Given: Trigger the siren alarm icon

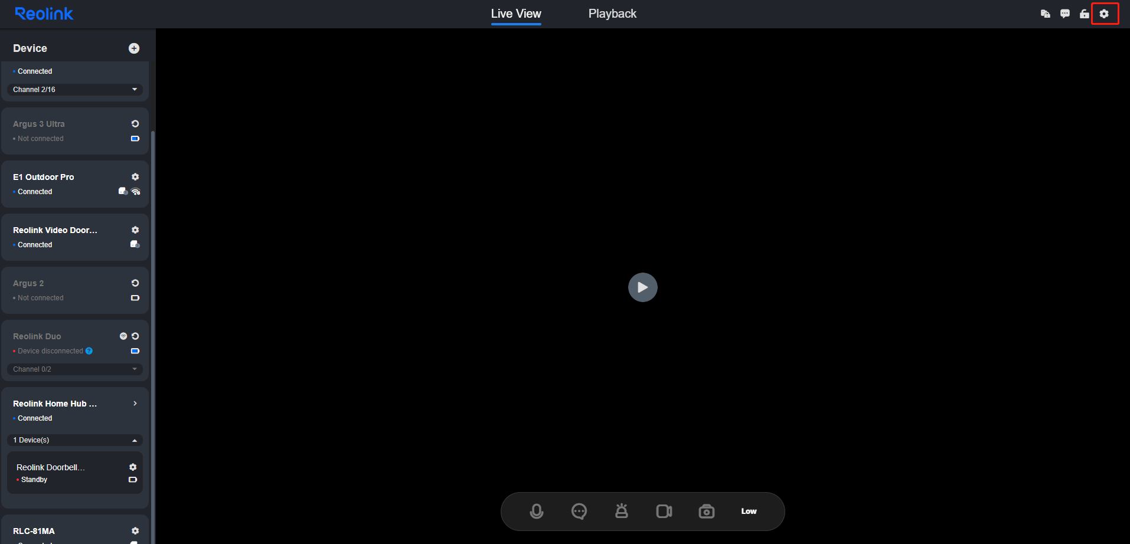Looking at the screenshot, I should pos(622,511).
